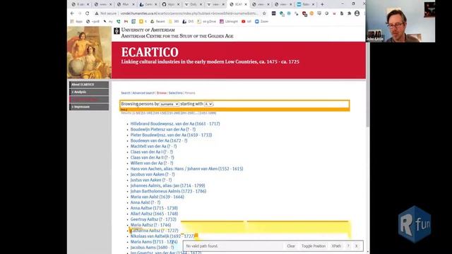The width and height of the screenshot is (452, 254).
Task: Click the University of Amsterdam logo
Action: point(117,31)
